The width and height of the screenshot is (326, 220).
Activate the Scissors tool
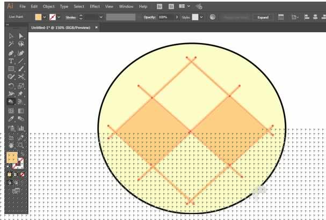(x=21, y=77)
